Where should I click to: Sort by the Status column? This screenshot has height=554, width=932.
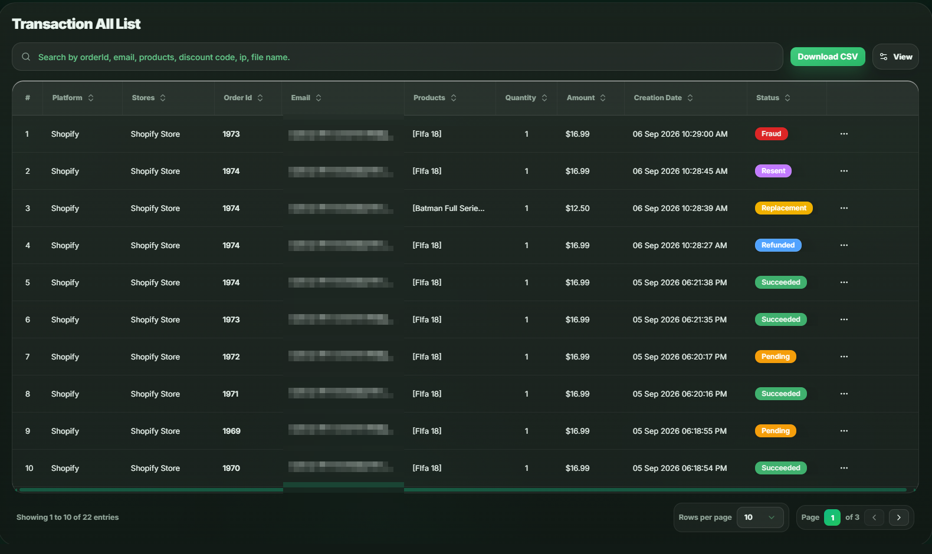click(x=773, y=98)
